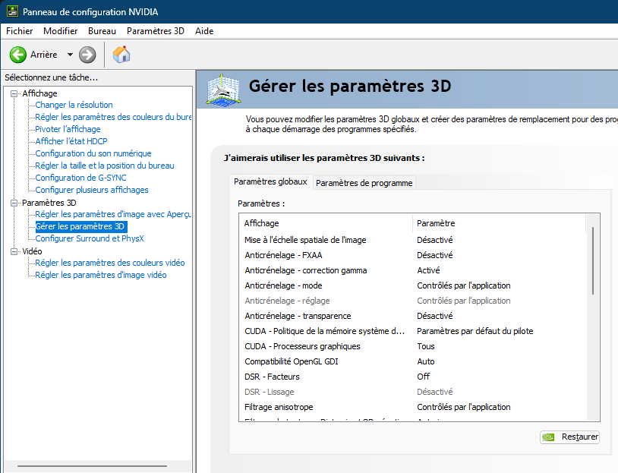Click Activé value for correction gamma
Screen dimensions: 618x473
[x=428, y=270]
